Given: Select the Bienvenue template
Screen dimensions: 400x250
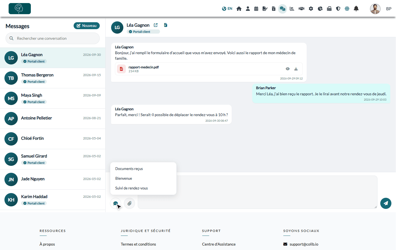Looking at the screenshot, I should point(143,178).
